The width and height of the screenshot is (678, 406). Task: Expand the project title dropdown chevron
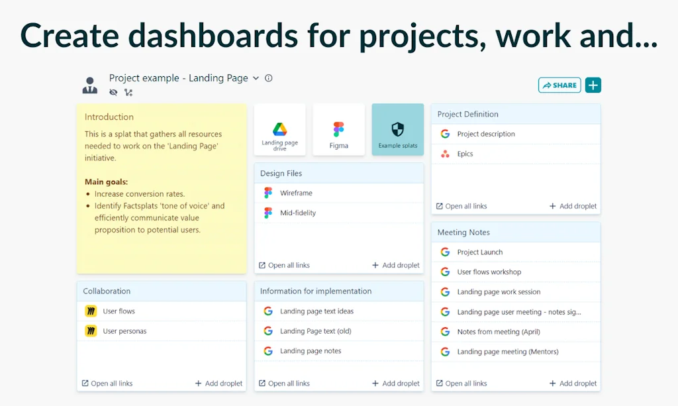point(256,78)
